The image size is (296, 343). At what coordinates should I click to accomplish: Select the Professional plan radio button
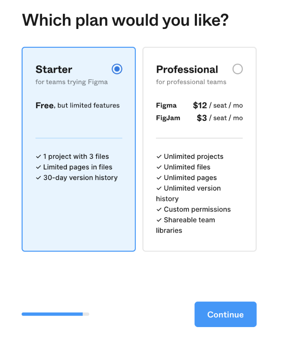[238, 69]
